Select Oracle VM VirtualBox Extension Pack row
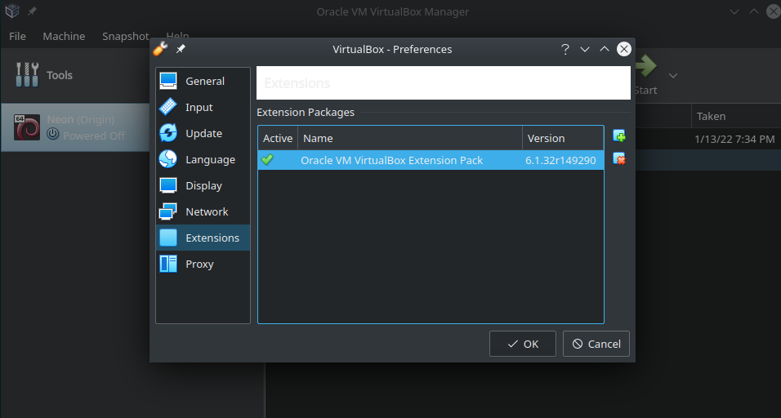The width and height of the screenshot is (781, 418). click(431, 160)
